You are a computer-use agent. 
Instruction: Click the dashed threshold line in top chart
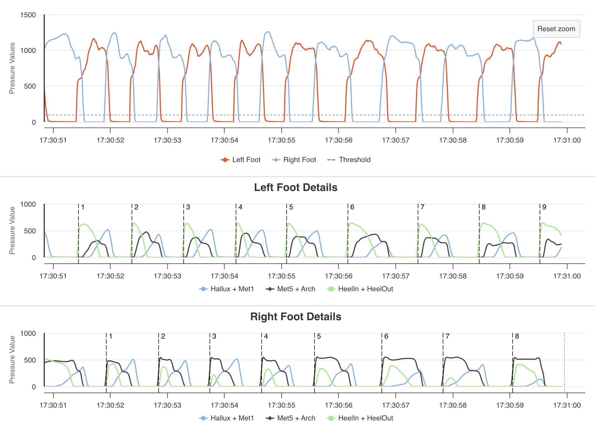click(x=314, y=115)
